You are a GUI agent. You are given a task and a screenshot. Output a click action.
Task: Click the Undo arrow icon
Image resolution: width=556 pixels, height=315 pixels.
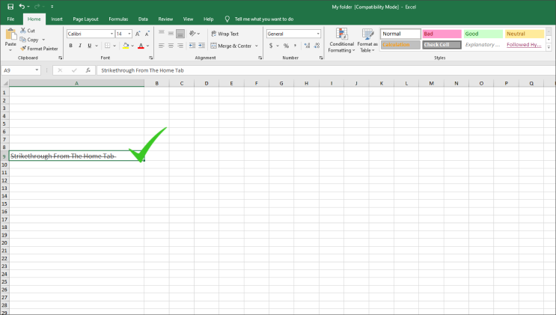(x=22, y=7)
